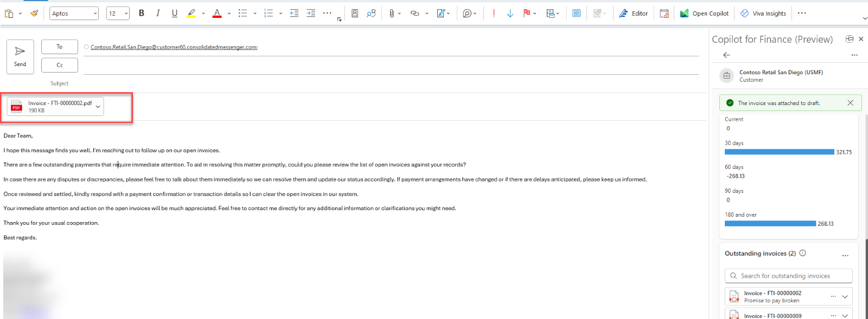Decrease the paragraph indent
Screen dimensions: 868x319
click(x=294, y=14)
